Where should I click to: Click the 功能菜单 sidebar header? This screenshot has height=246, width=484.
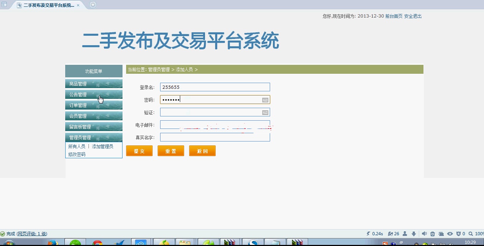click(x=94, y=71)
